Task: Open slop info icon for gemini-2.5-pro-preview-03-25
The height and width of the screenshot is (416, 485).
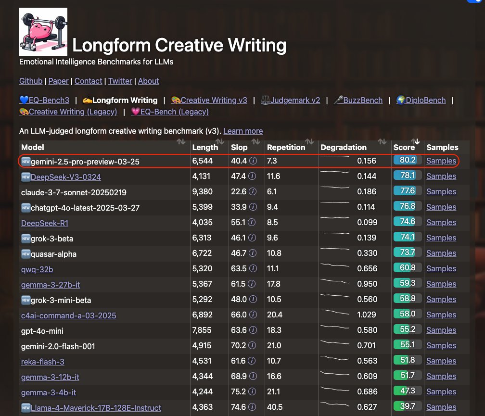Action: pyautogui.click(x=253, y=161)
